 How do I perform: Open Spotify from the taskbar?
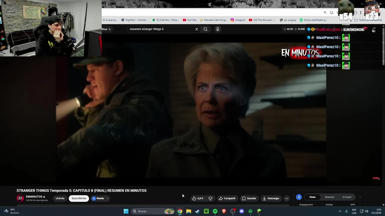(215, 211)
